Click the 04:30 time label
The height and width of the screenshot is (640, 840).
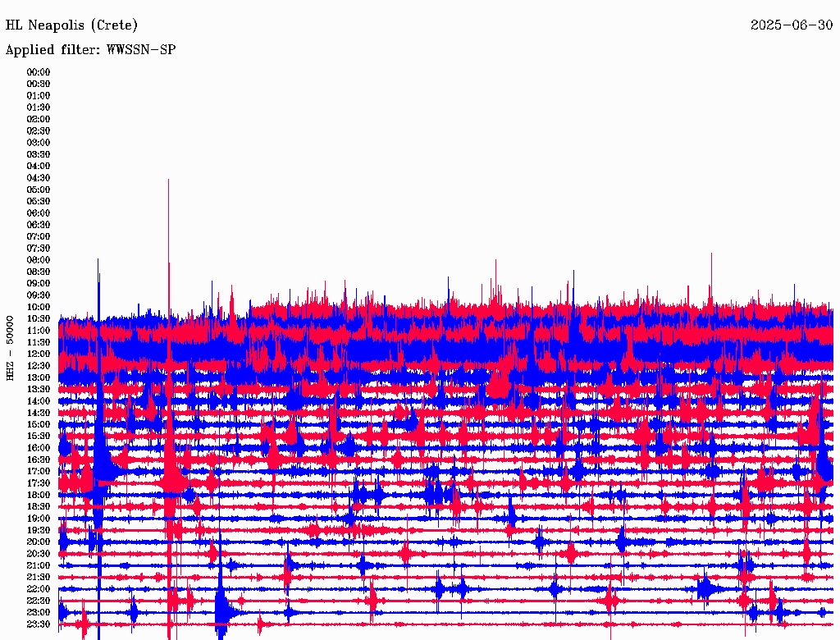39,178
